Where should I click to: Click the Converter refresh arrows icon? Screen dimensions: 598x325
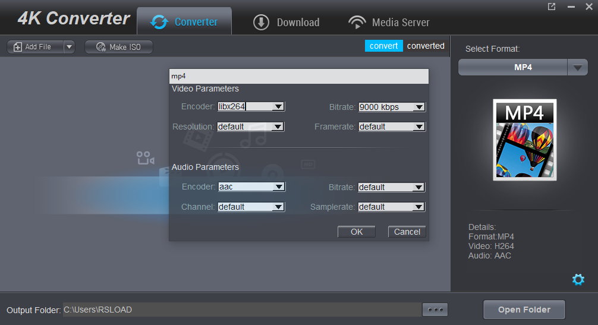coord(159,22)
